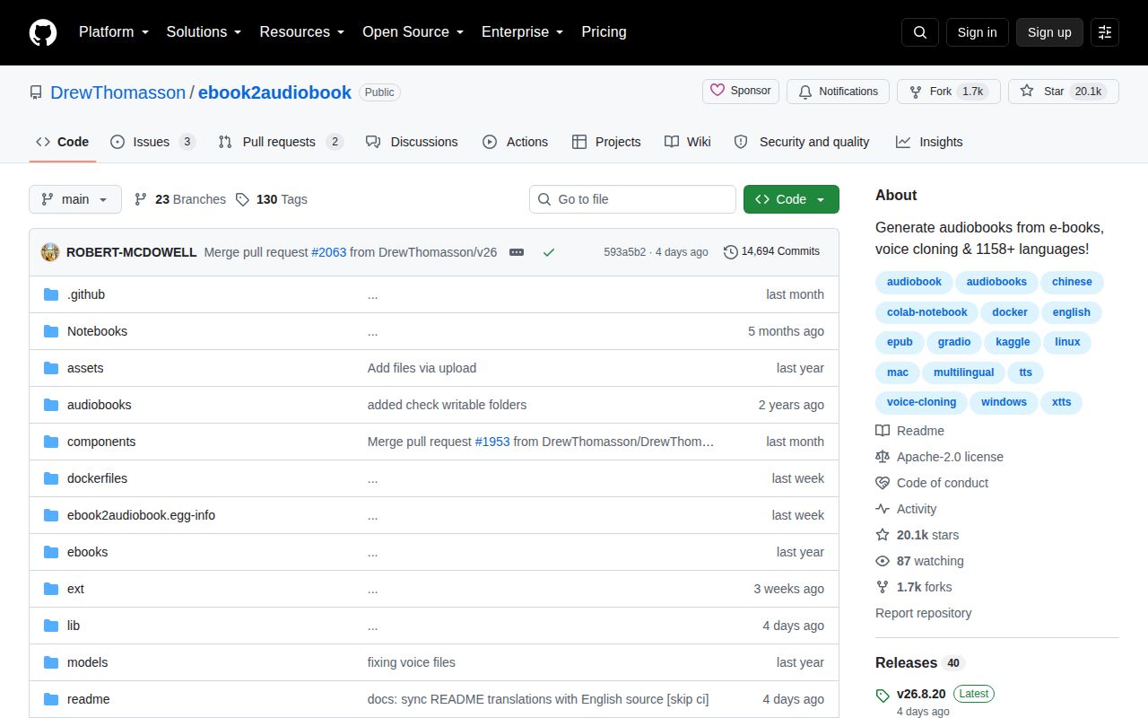The height and width of the screenshot is (718, 1148).
Task: View the 130 Tags link
Action: [x=271, y=199]
